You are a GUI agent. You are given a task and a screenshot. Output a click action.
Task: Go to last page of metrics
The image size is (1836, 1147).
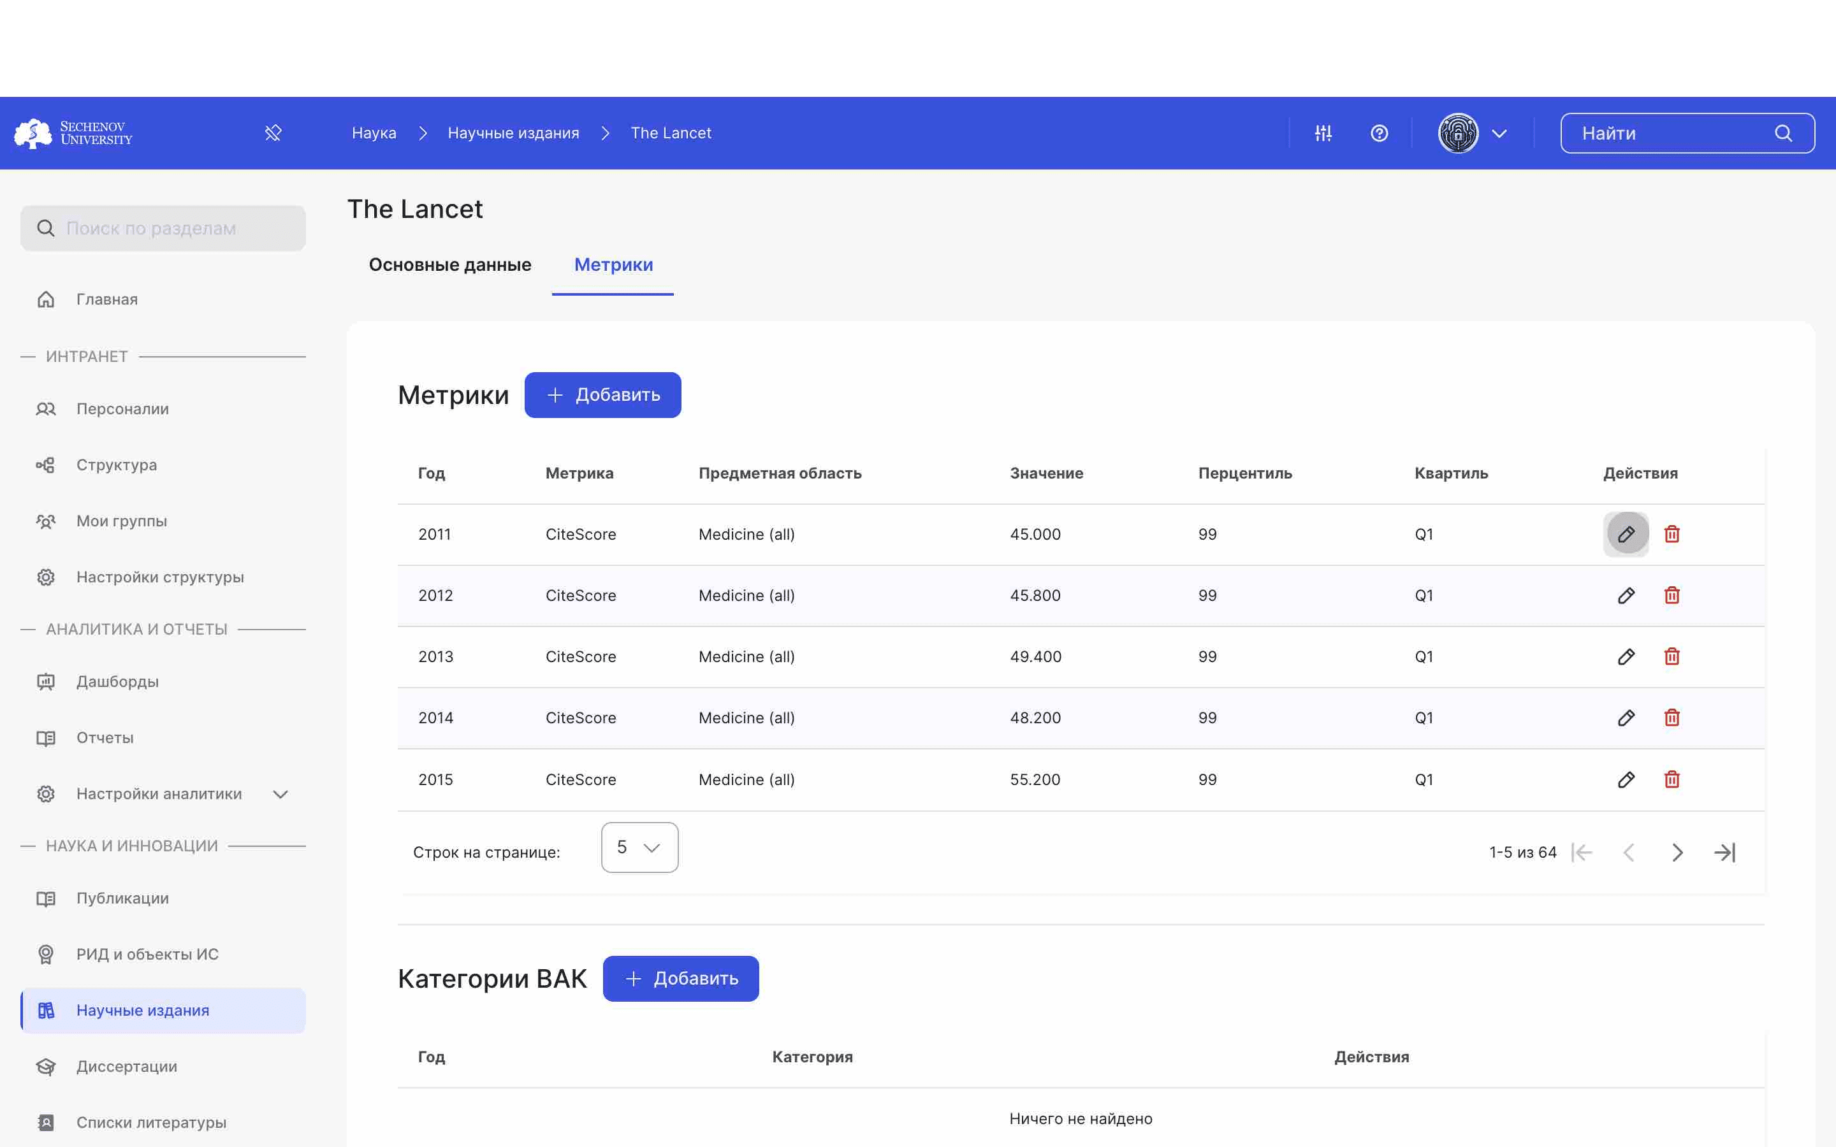pos(1724,853)
